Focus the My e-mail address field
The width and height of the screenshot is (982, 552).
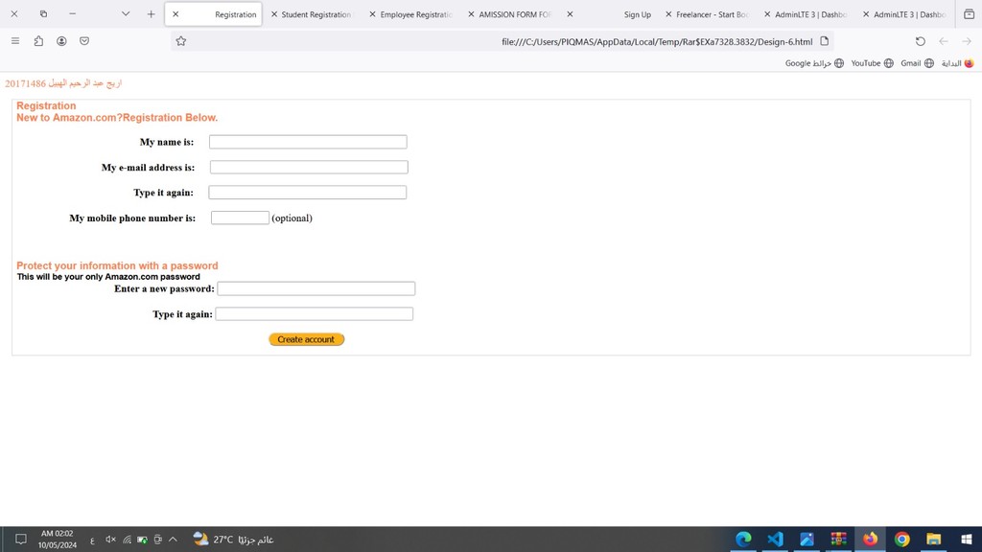coord(309,167)
